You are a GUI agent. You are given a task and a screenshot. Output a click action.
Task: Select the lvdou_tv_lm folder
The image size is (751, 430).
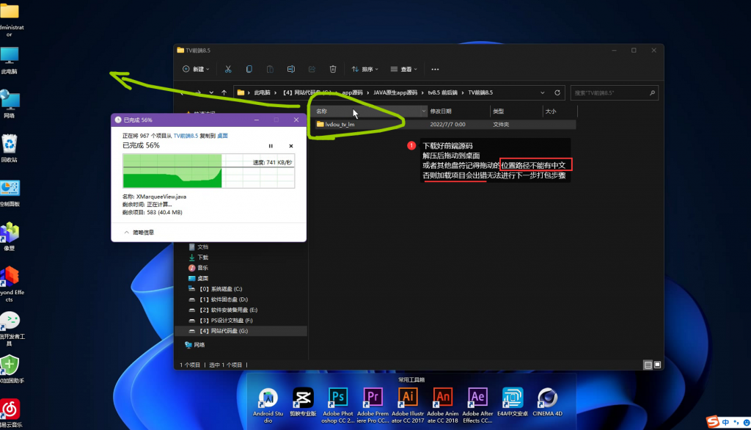tap(340, 125)
